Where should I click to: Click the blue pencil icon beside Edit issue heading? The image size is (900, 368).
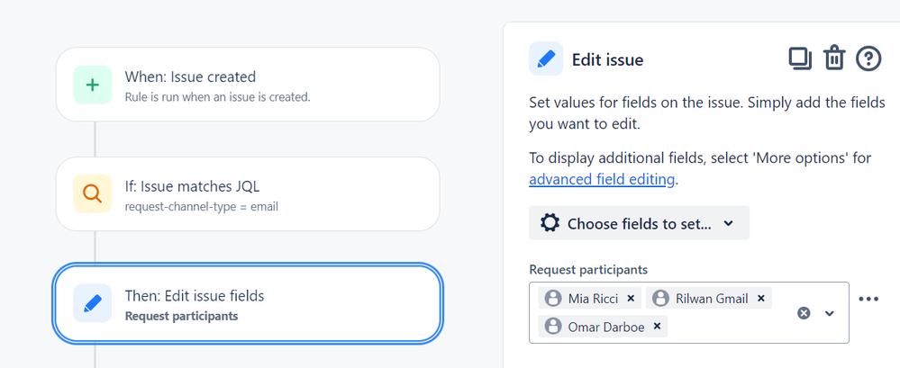546,59
